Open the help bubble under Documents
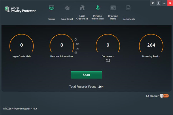This screenshot has width=173, height=115. pos(108,60)
